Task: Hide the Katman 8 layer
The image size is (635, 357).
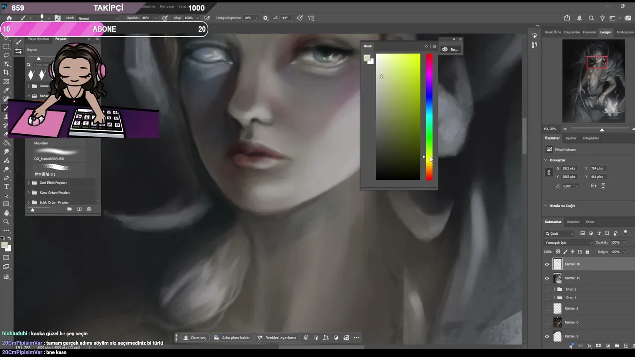Action: point(547,336)
